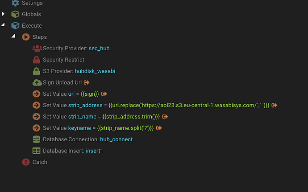
Task: Collapse the Steps node arrow
Action: (13, 36)
